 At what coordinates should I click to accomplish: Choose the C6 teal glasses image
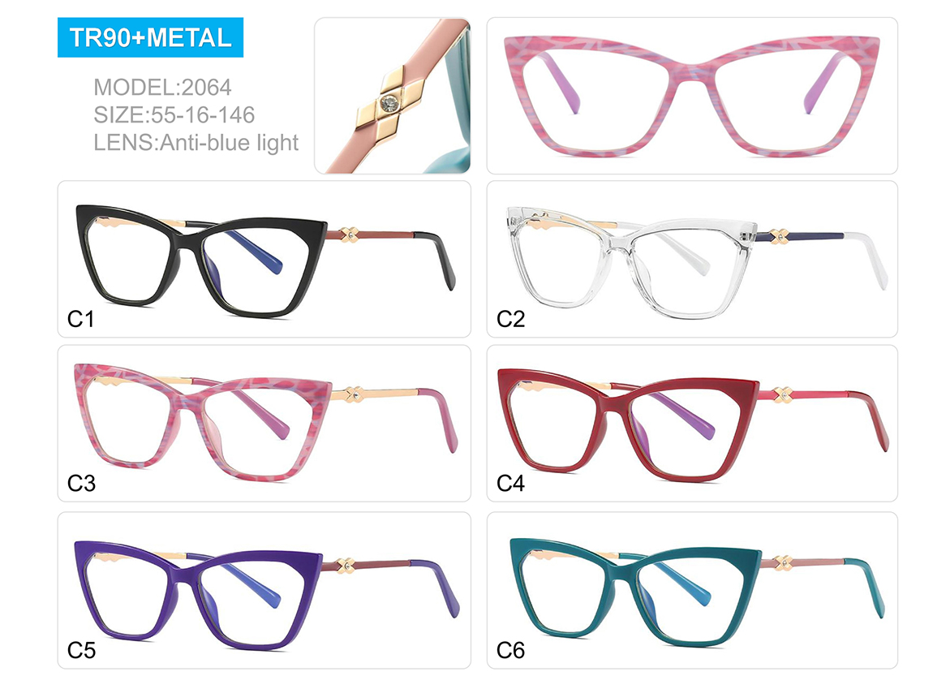coord(692,590)
